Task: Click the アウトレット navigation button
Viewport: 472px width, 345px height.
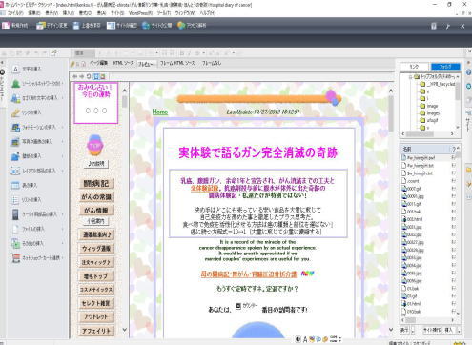Action: coord(96,316)
